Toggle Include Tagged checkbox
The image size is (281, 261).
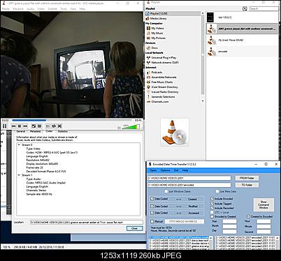[212, 203]
